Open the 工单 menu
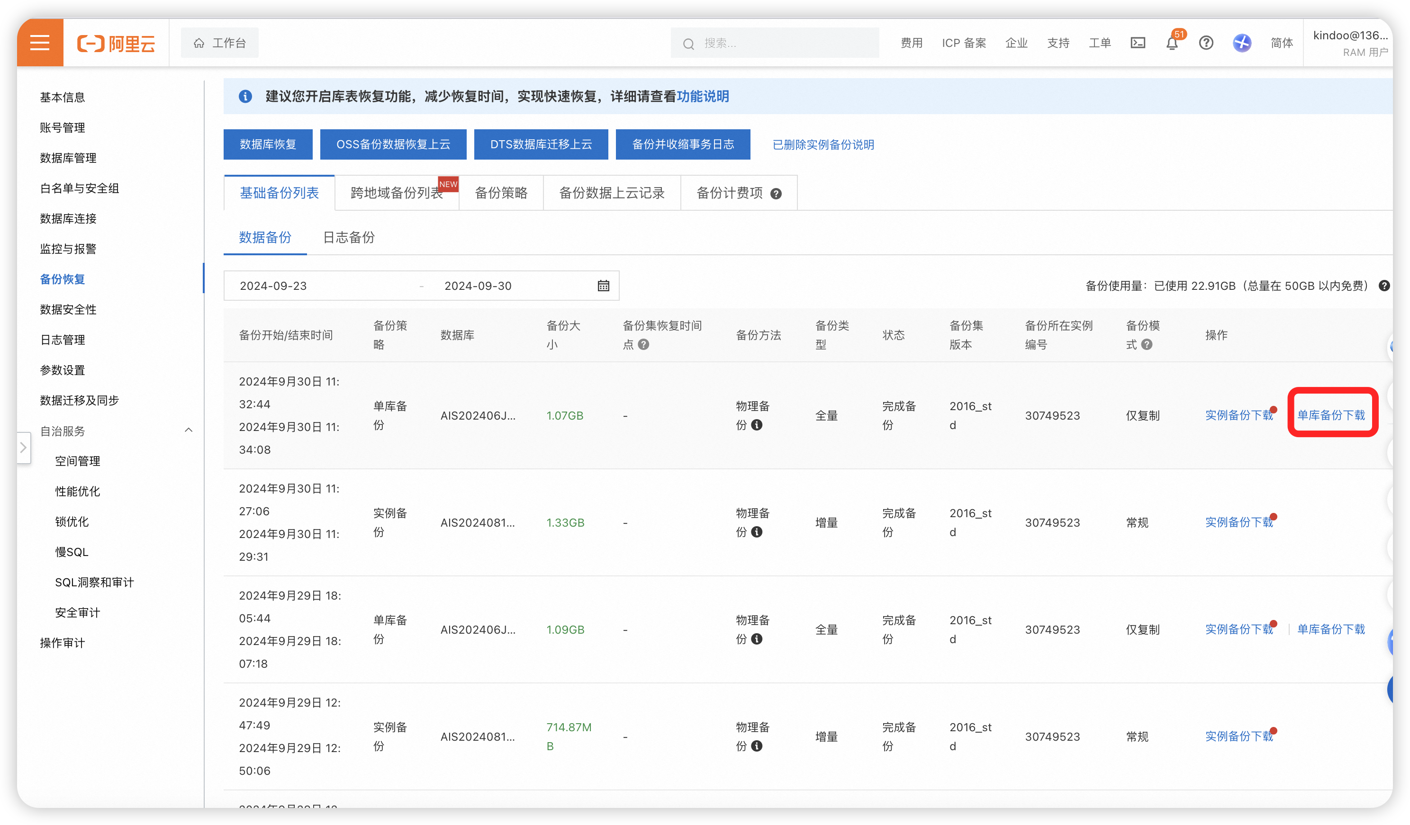Image resolution: width=1410 pixels, height=825 pixels. (1100, 43)
